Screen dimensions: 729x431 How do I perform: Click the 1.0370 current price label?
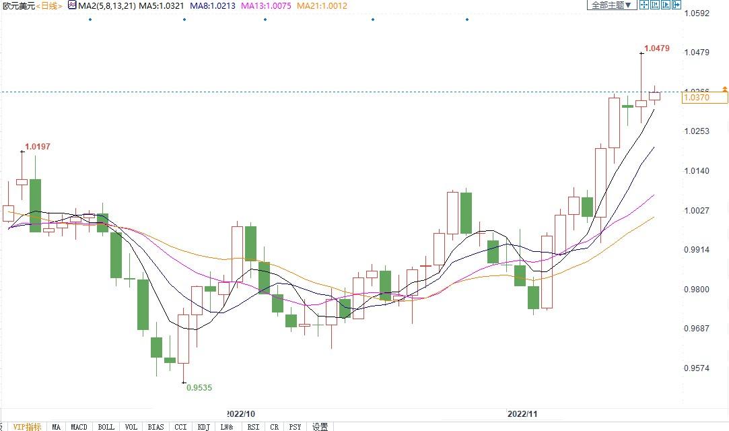click(705, 98)
